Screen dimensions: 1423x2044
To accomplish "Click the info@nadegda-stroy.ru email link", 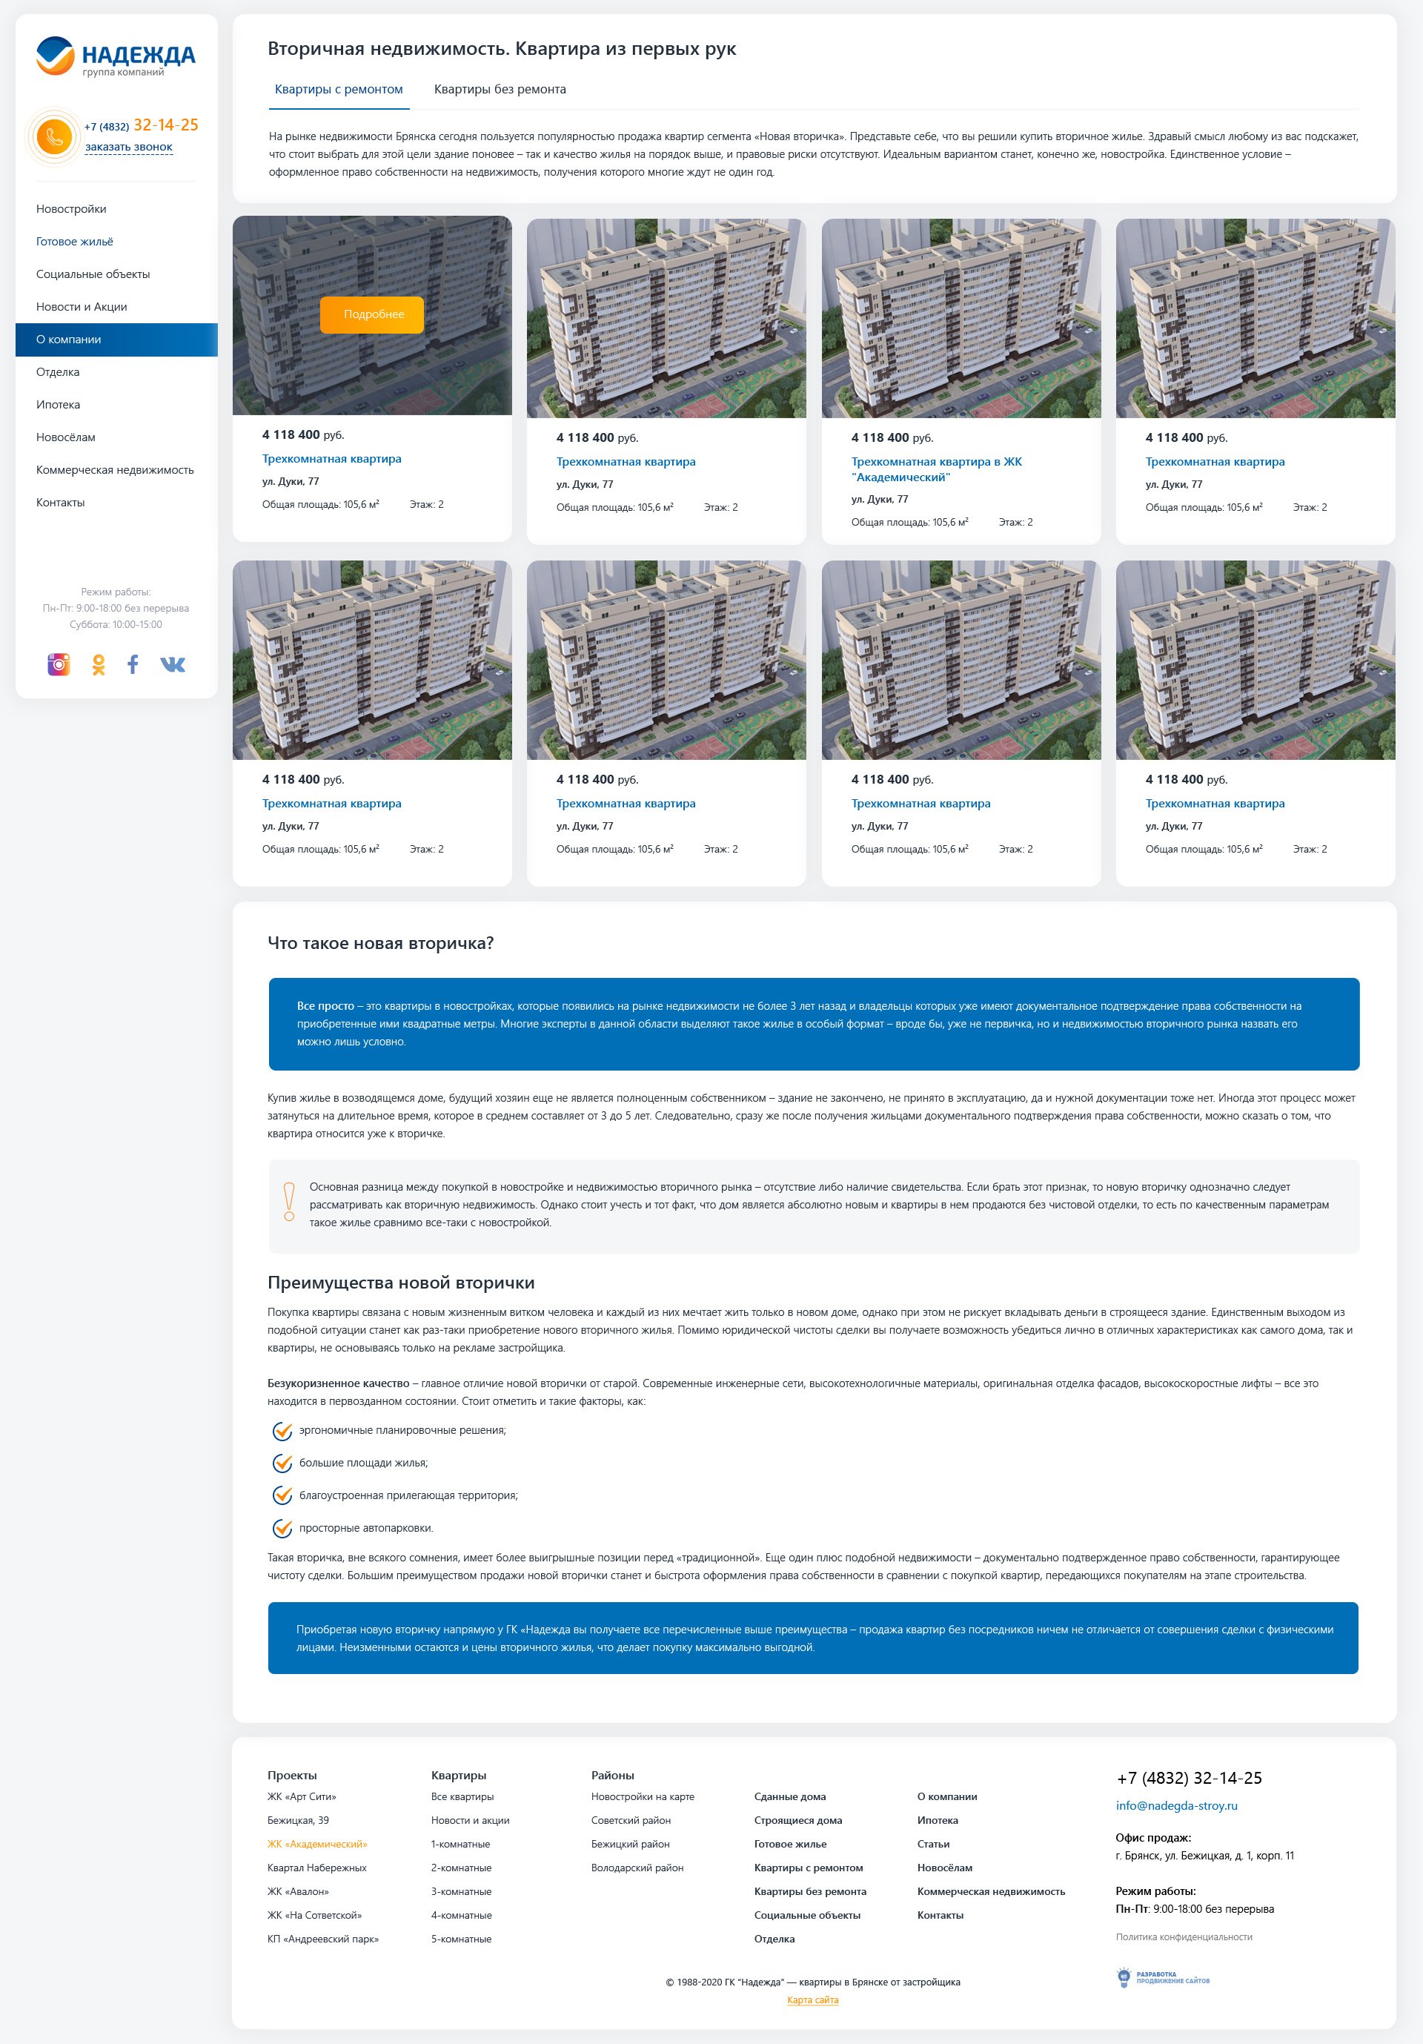I will 1175,1805.
